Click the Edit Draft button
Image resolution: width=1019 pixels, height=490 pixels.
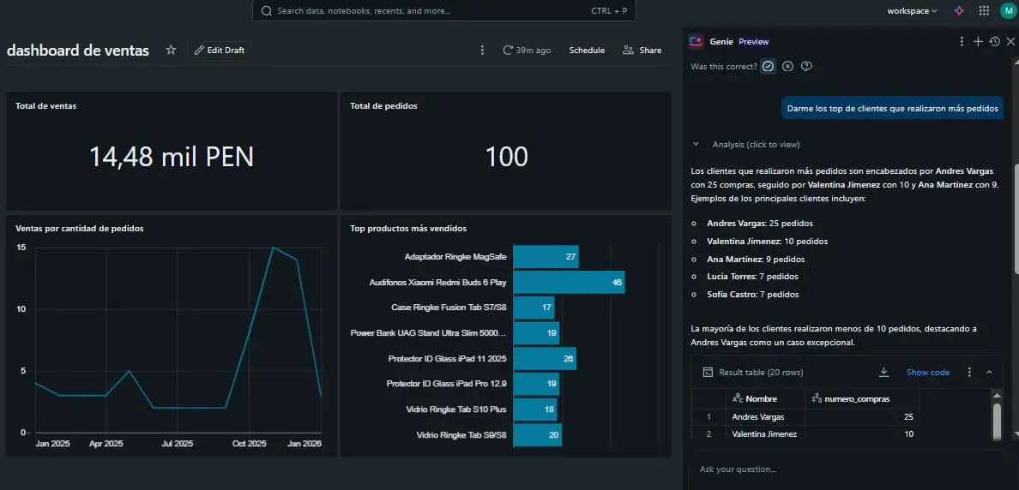pos(220,50)
